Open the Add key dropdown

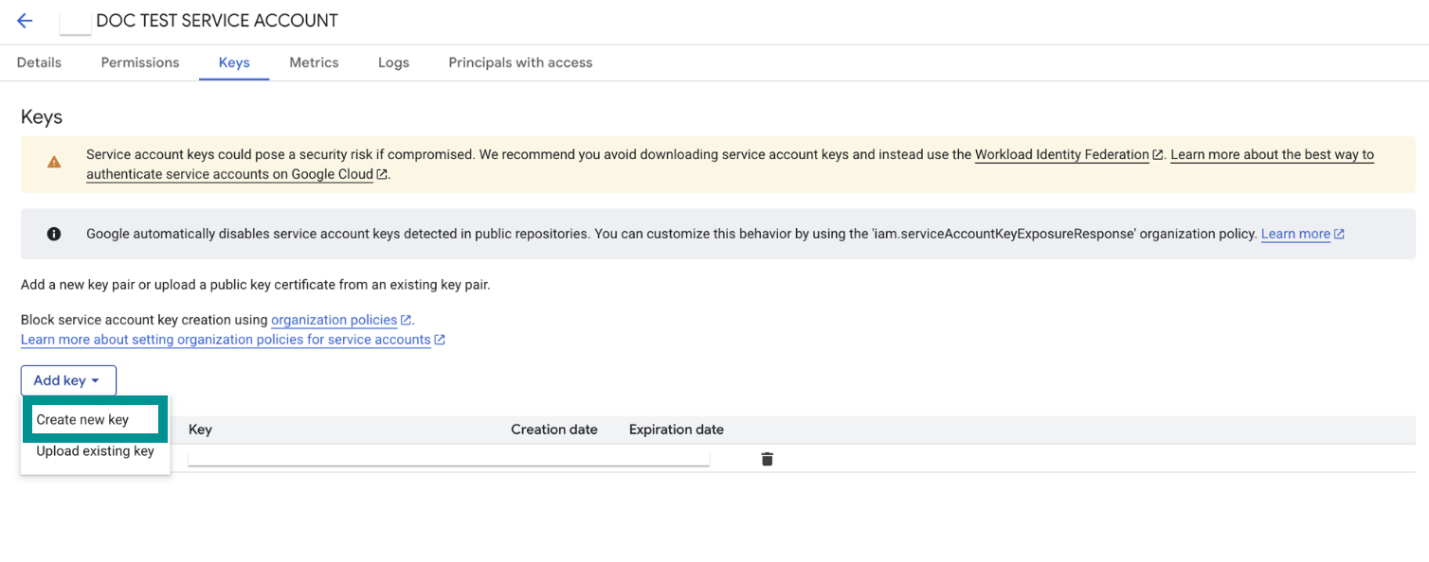pyautogui.click(x=68, y=380)
